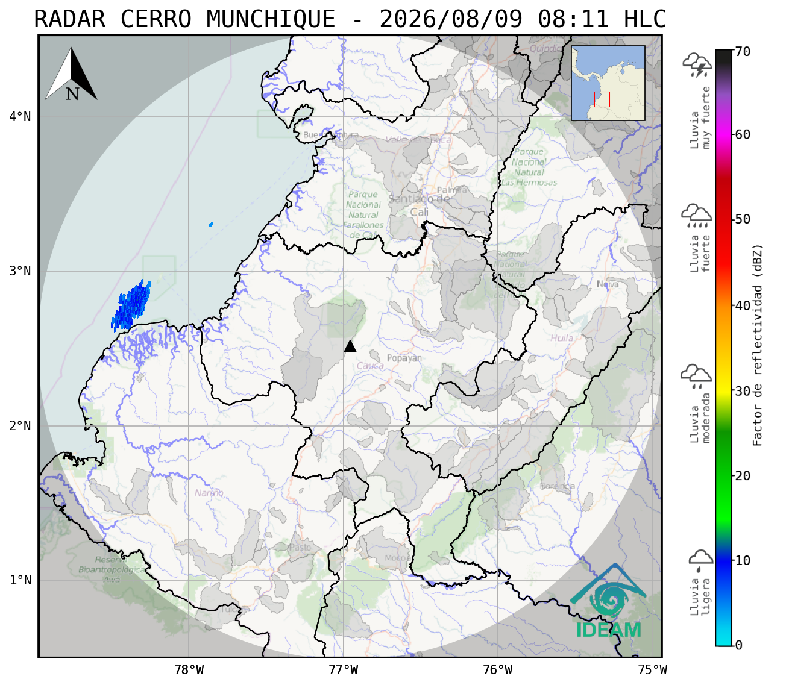Click the "Valle del Cauca" department label
Image resolution: width=789 pixels, height=685 pixels.
[x=418, y=140]
